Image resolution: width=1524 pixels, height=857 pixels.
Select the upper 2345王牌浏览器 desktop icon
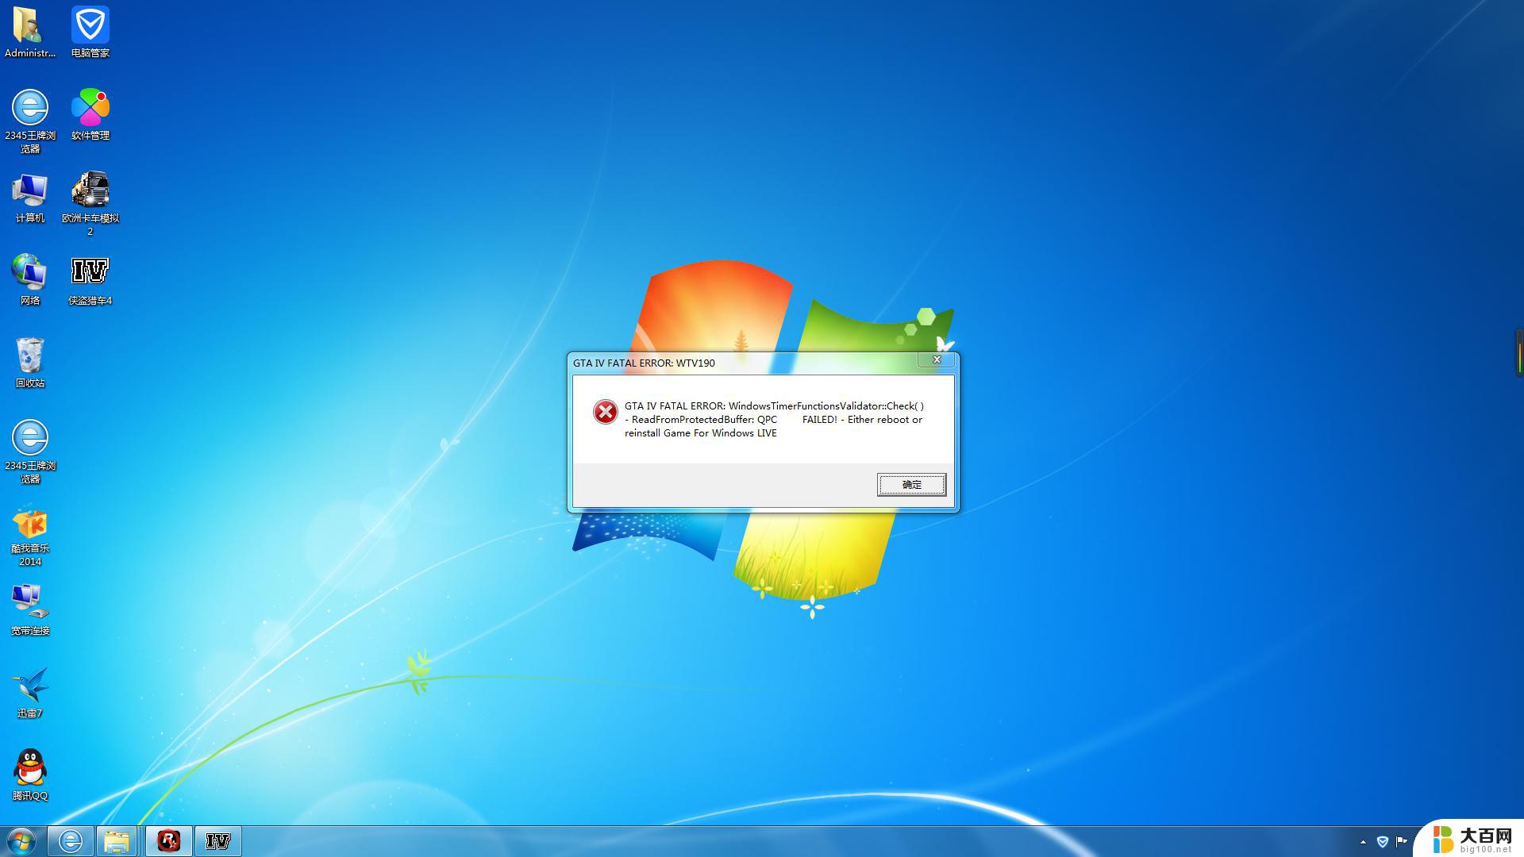click(x=30, y=121)
